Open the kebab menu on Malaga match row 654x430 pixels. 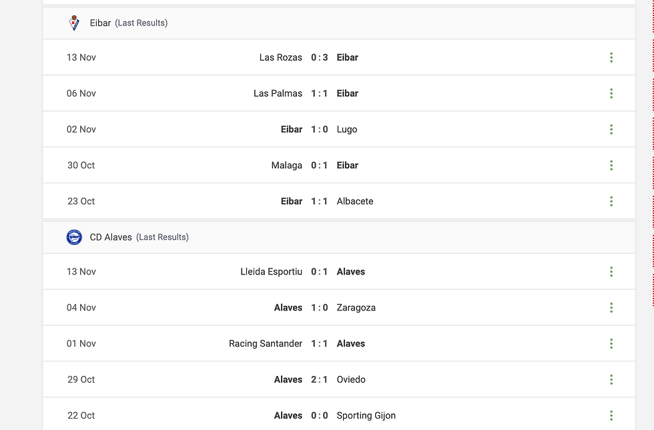[611, 166]
